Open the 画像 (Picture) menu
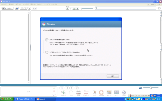The width and height of the screenshot is (162, 101). click(x=33, y=4)
